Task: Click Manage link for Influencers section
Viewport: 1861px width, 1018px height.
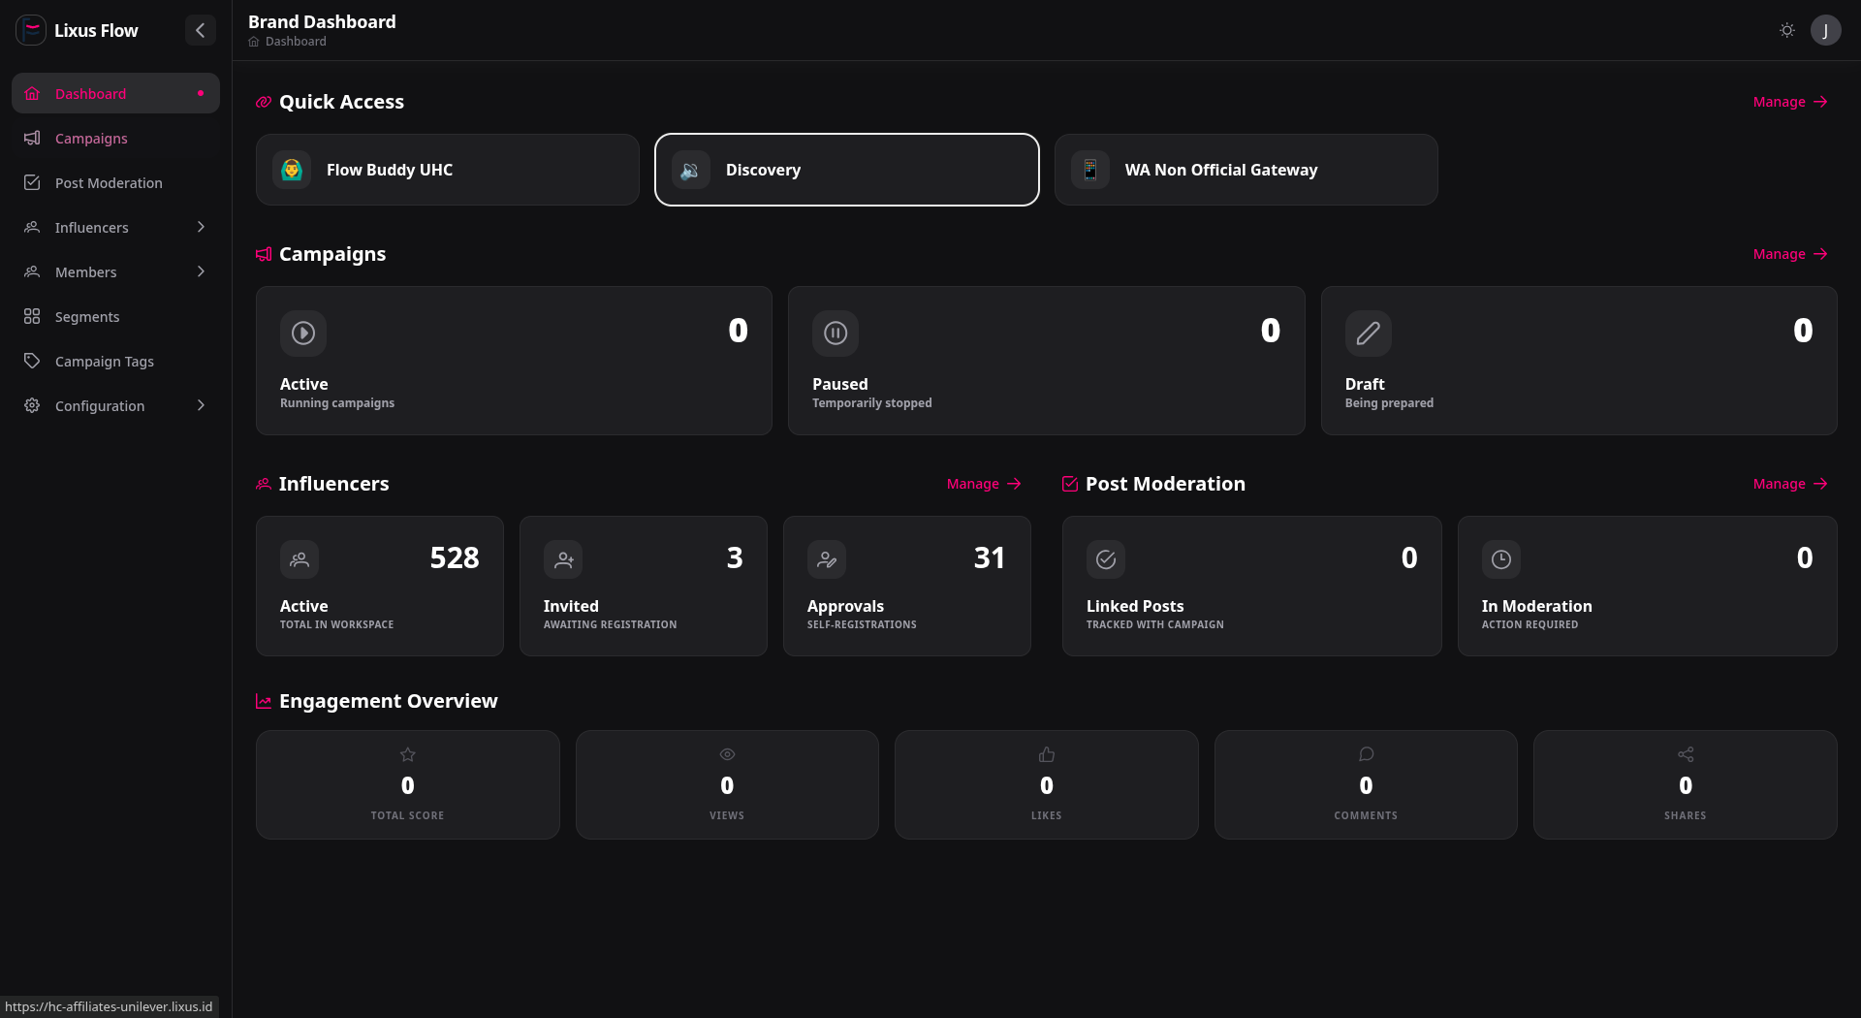Action: coord(983,484)
